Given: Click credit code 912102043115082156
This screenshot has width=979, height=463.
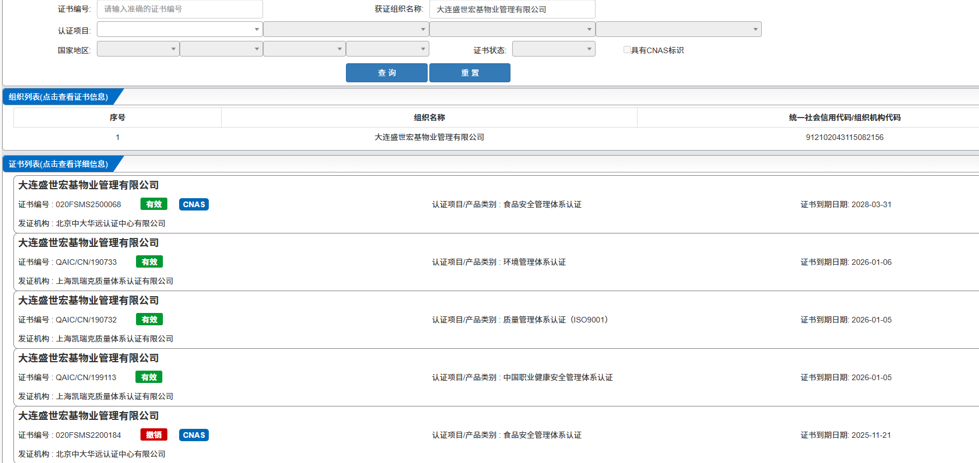Looking at the screenshot, I should (845, 137).
